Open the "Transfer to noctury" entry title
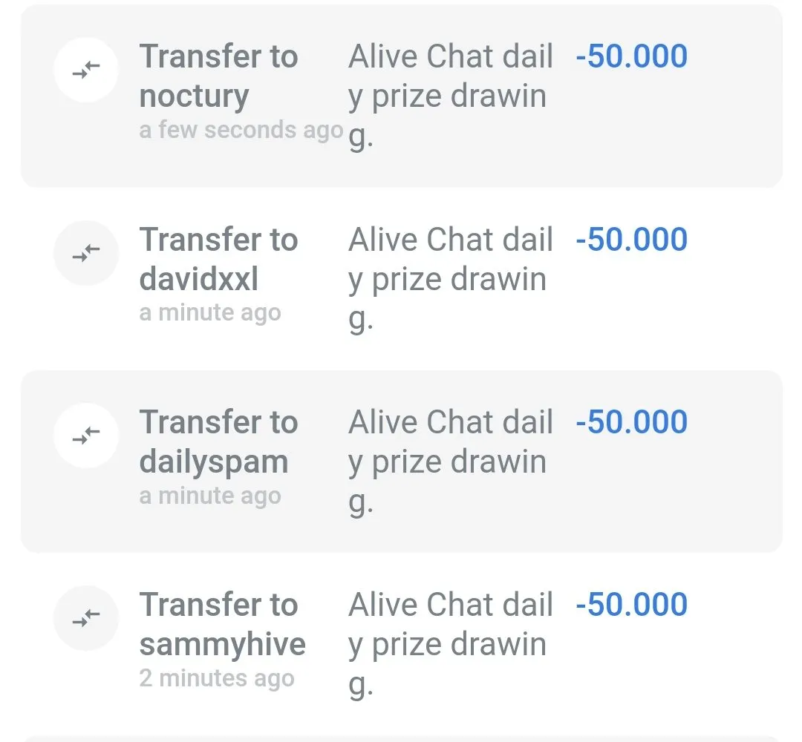This screenshot has height=742, width=802. coord(218,76)
